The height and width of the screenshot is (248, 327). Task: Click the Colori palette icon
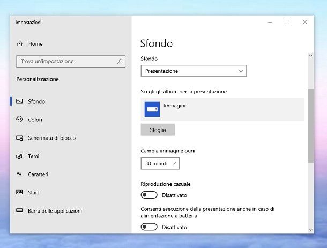pyautogui.click(x=19, y=119)
